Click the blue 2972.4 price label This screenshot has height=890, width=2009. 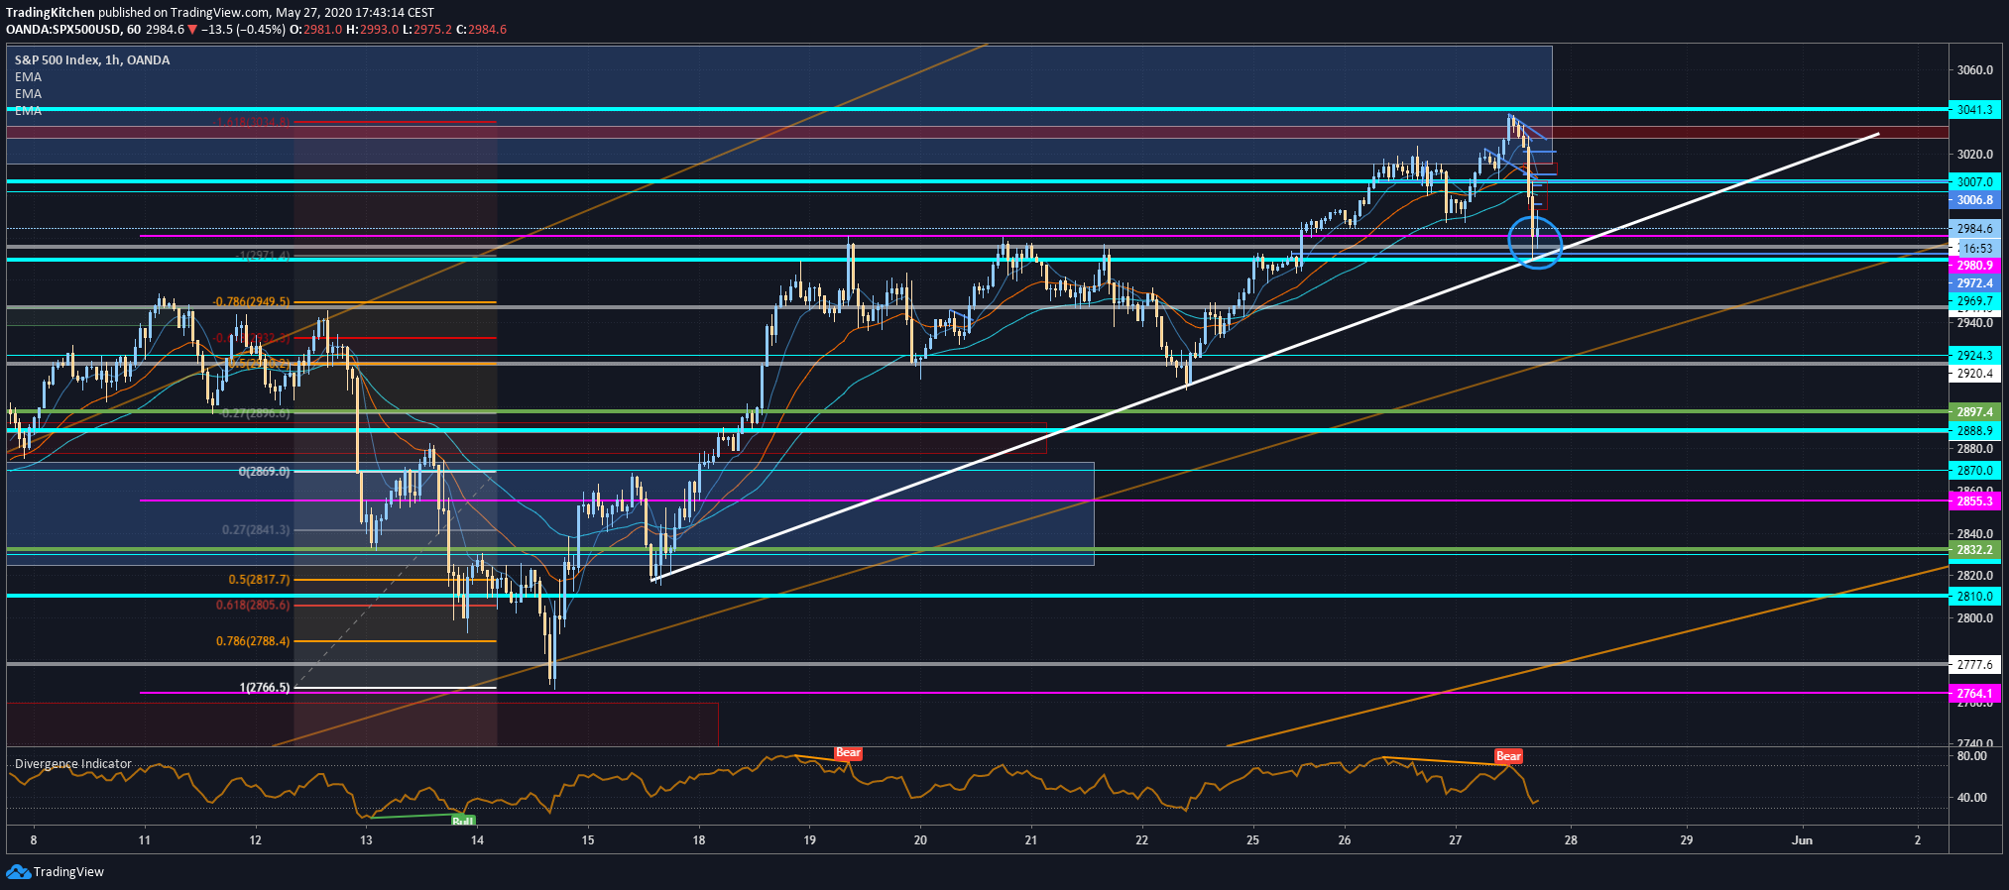click(x=1974, y=283)
